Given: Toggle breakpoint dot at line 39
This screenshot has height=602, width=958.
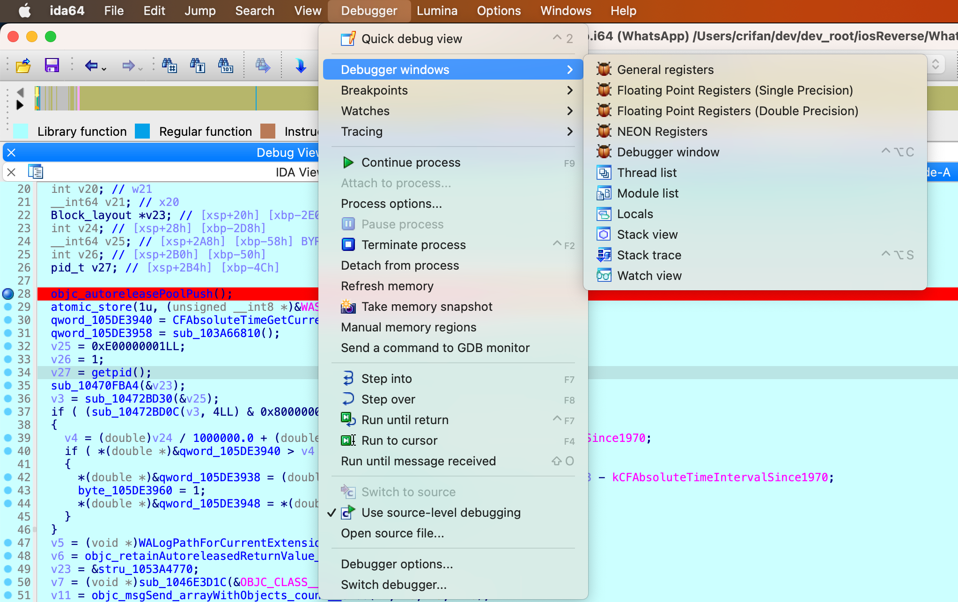Looking at the screenshot, I should pos(8,438).
